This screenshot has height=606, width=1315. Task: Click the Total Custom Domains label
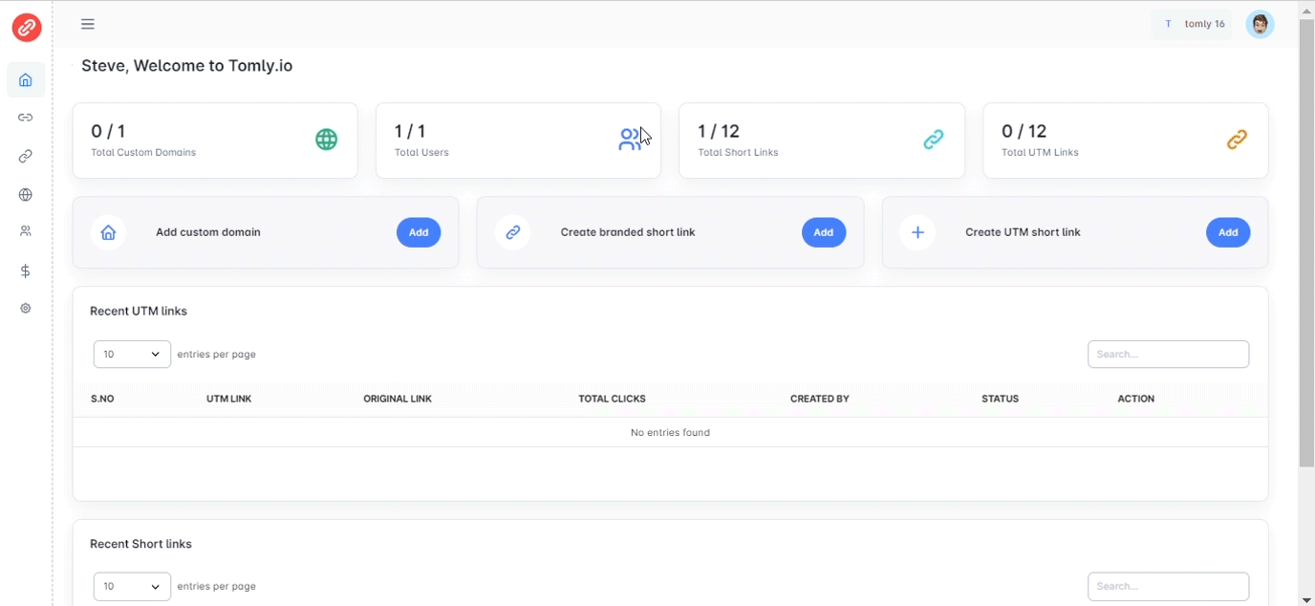coord(143,153)
